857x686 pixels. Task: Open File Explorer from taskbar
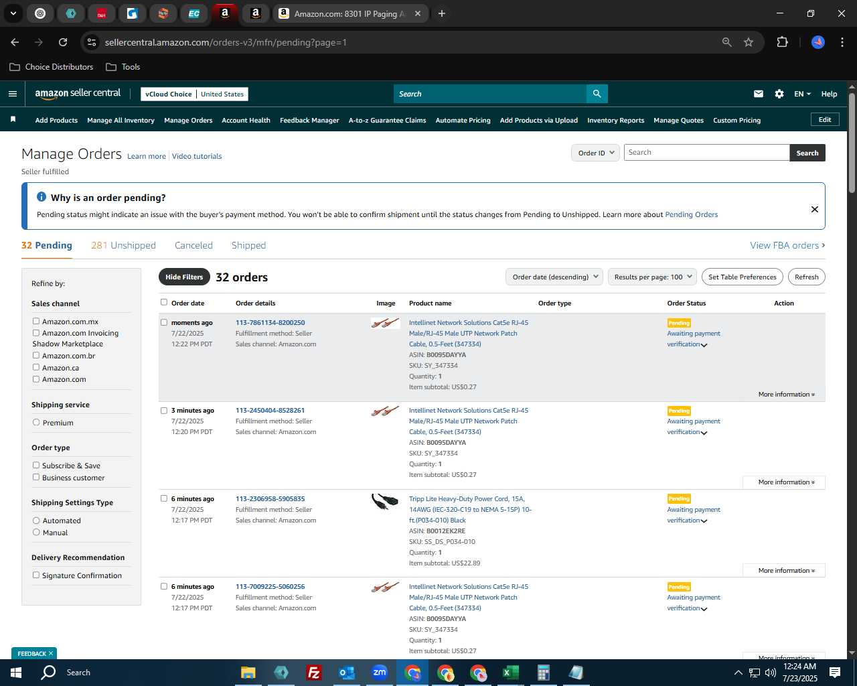248,673
